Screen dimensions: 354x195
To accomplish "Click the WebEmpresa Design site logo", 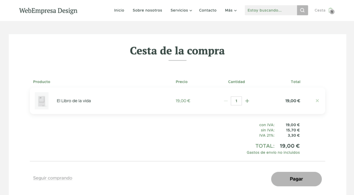I will click(x=48, y=11).
